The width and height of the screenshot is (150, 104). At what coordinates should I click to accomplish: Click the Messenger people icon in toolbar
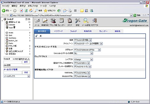[x=92, y=11]
